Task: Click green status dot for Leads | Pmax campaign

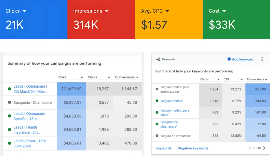Action: pos(9,143)
